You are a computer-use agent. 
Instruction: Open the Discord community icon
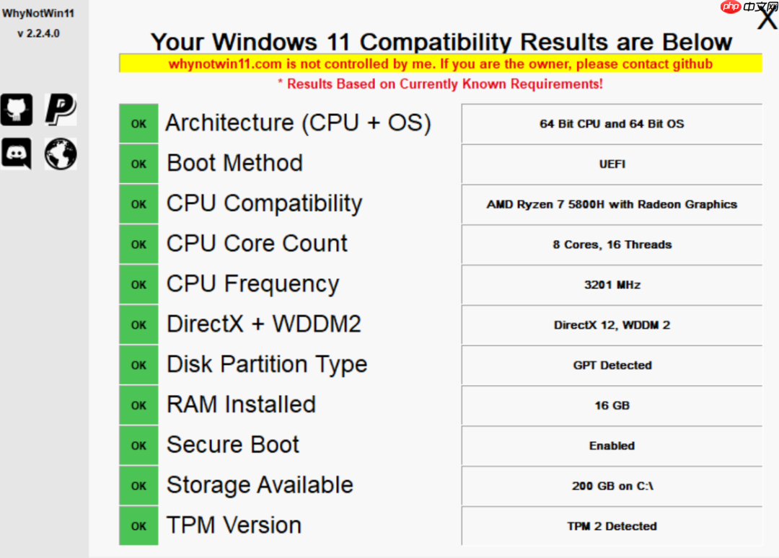coord(17,154)
